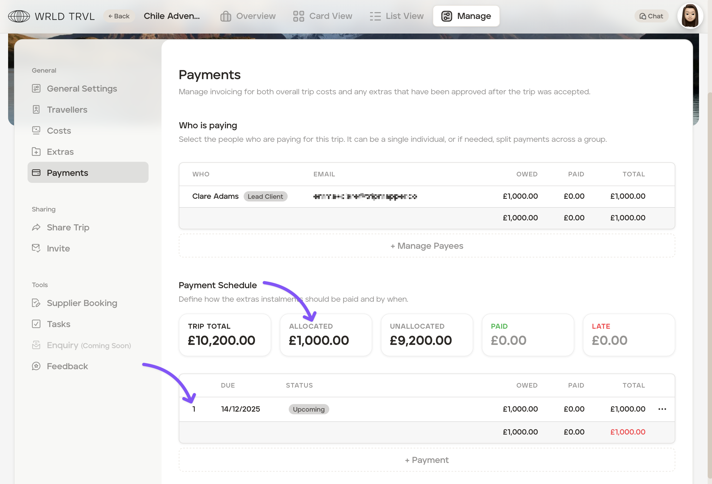Viewport: 712px width, 484px height.
Task: Click the Supplier Booking icon
Action: 36,303
